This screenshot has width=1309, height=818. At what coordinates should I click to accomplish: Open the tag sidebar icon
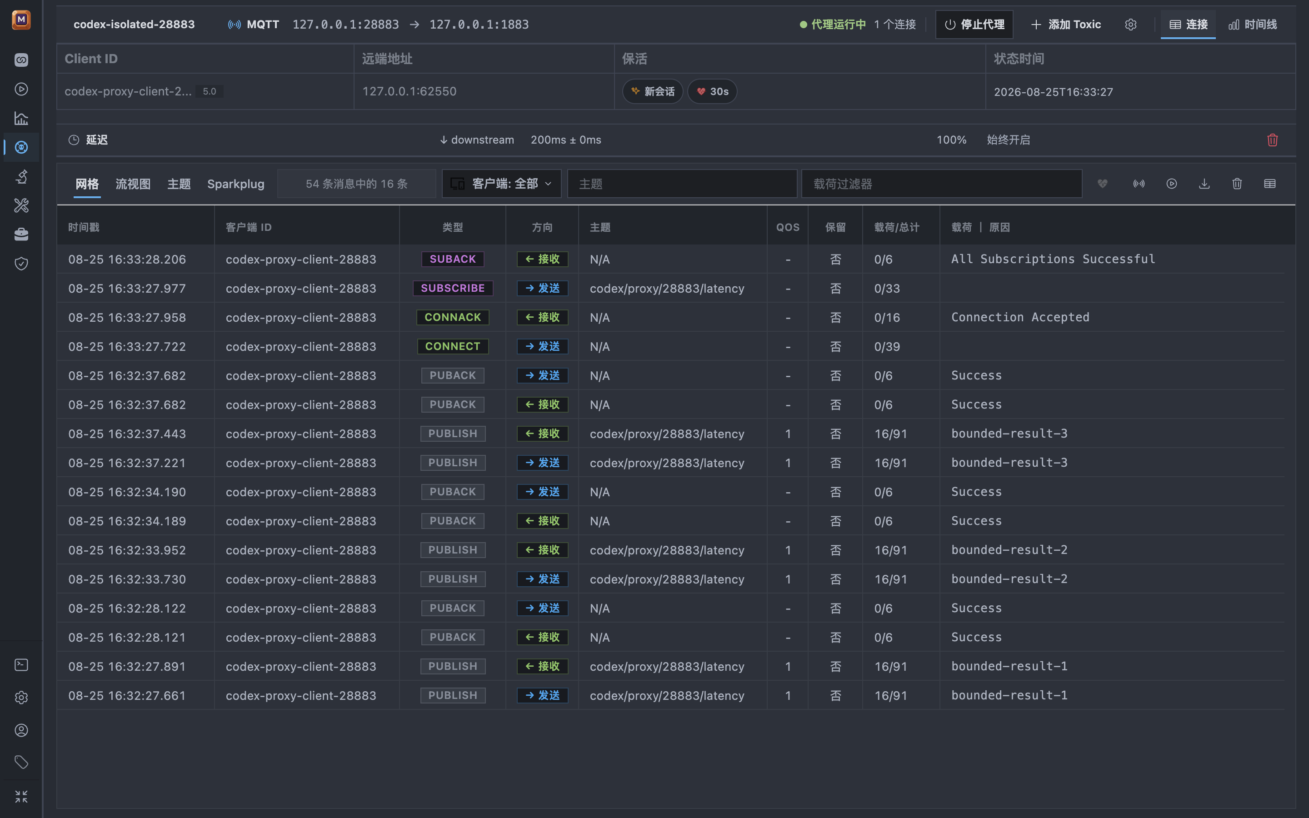(21, 763)
